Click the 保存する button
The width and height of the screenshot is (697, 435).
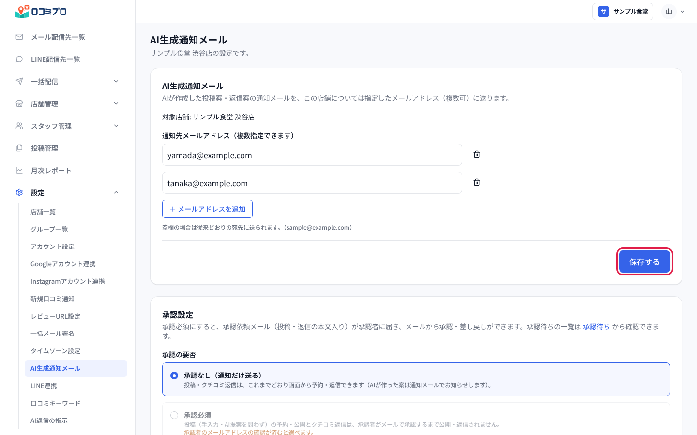coord(645,262)
